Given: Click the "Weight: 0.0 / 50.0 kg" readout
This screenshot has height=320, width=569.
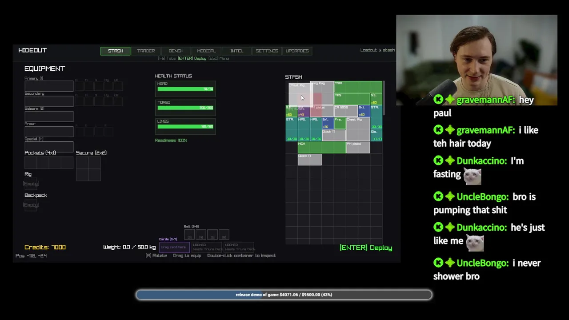Looking at the screenshot, I should point(129,247).
